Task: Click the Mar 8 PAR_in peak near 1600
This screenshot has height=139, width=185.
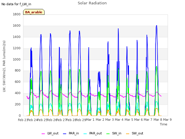Action: pos(157,25)
